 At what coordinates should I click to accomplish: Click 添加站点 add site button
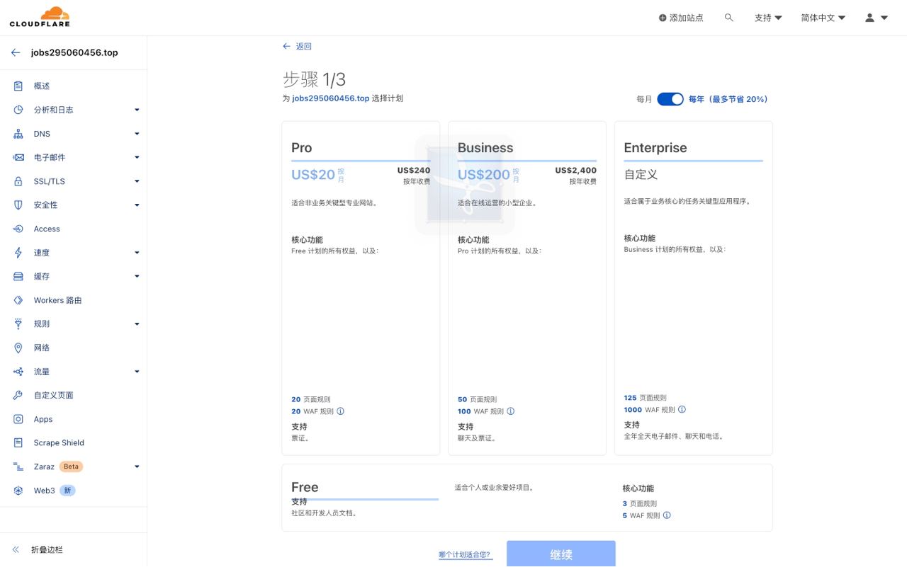(681, 18)
